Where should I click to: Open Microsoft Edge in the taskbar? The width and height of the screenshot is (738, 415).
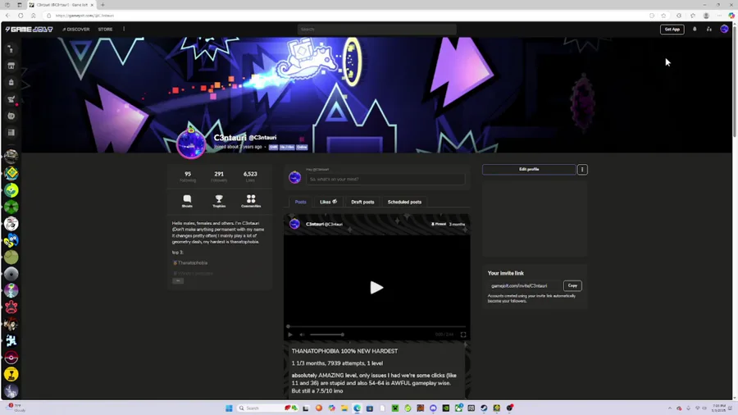(x=357, y=408)
